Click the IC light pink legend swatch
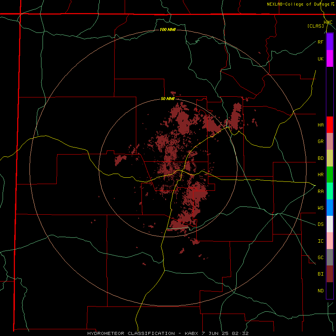The width and height of the screenshot is (336, 336). pyautogui.click(x=330, y=241)
